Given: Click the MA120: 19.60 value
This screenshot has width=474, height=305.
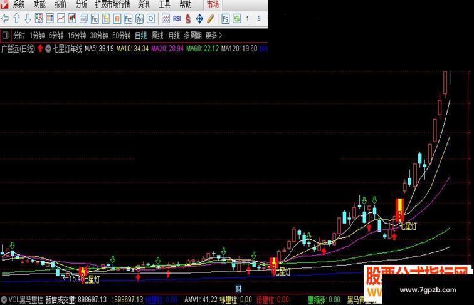Looking at the screenshot, I should coord(239,49).
